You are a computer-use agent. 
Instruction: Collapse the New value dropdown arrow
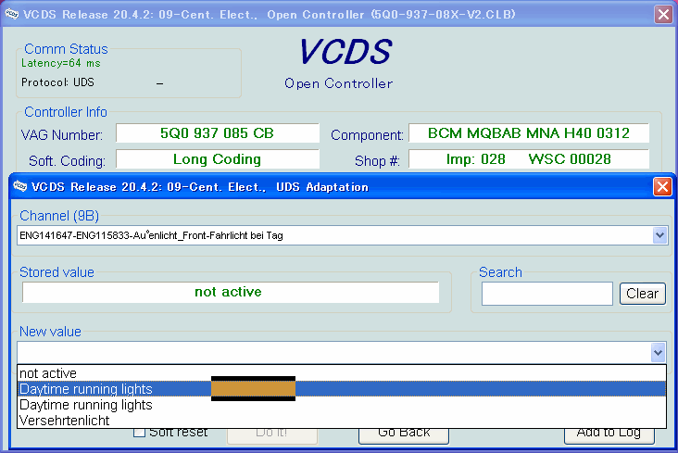(x=659, y=353)
